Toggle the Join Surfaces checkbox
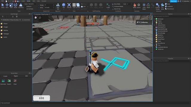The image size is (191, 107). pyautogui.click(x=25, y=9)
